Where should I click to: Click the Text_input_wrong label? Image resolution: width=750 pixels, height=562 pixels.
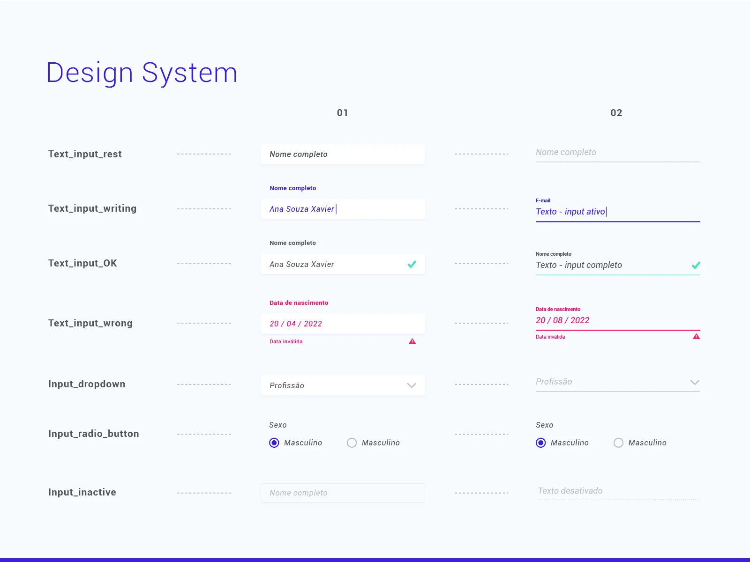(90, 323)
